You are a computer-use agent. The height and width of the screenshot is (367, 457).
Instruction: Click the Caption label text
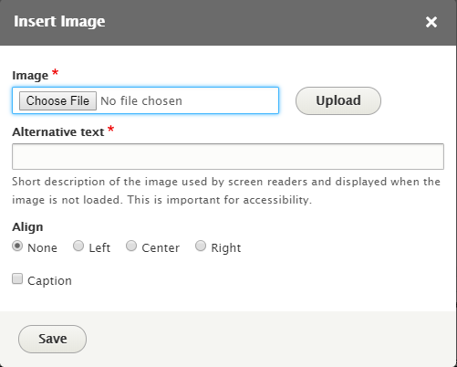(49, 280)
